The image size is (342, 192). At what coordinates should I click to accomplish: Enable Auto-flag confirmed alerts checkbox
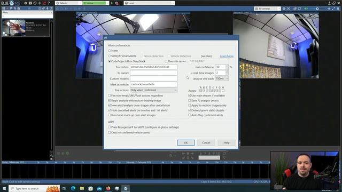[190, 115]
